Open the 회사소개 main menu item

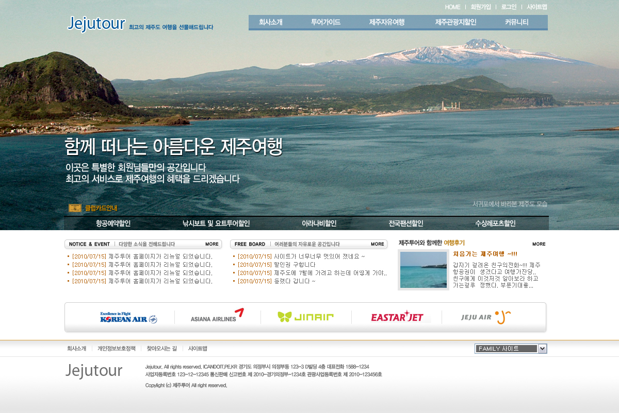click(270, 22)
